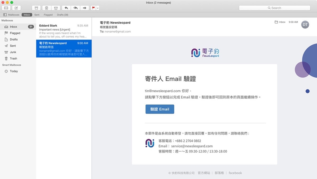Archive the selected message
The width and height of the screenshot is (317, 179).
pos(36,8)
